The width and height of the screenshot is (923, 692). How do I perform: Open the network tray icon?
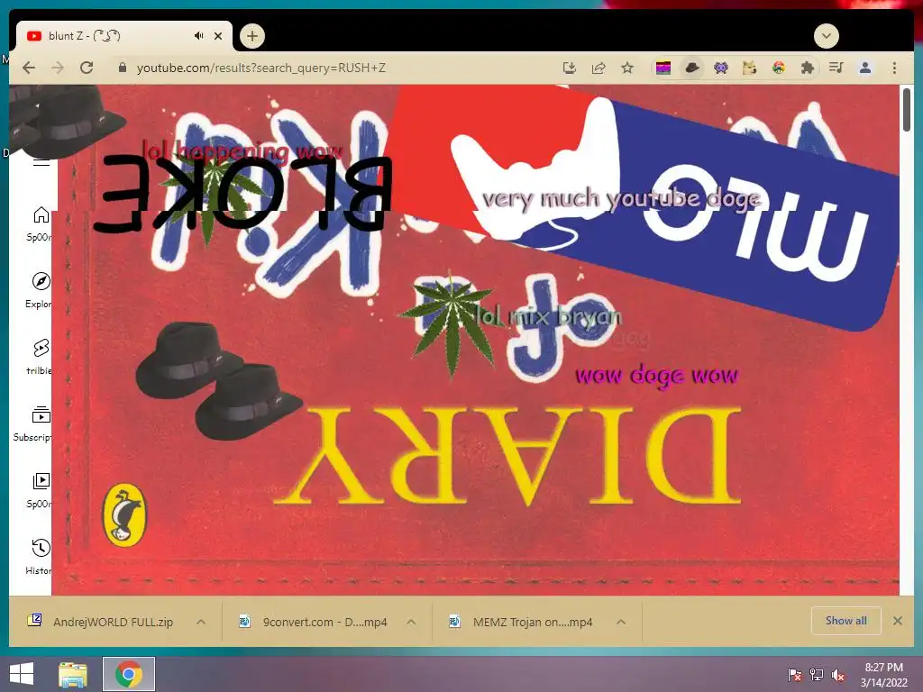click(x=817, y=674)
